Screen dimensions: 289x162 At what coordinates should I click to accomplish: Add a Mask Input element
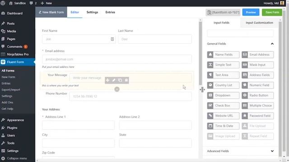(258, 65)
